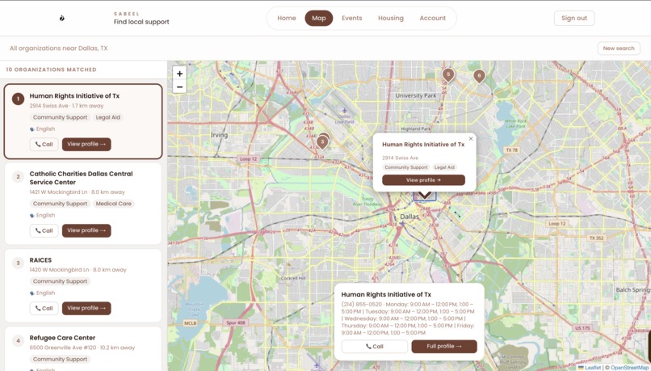The height and width of the screenshot is (371, 651).
Task: Click number 3 badge on RAICES card
Action: click(x=18, y=263)
